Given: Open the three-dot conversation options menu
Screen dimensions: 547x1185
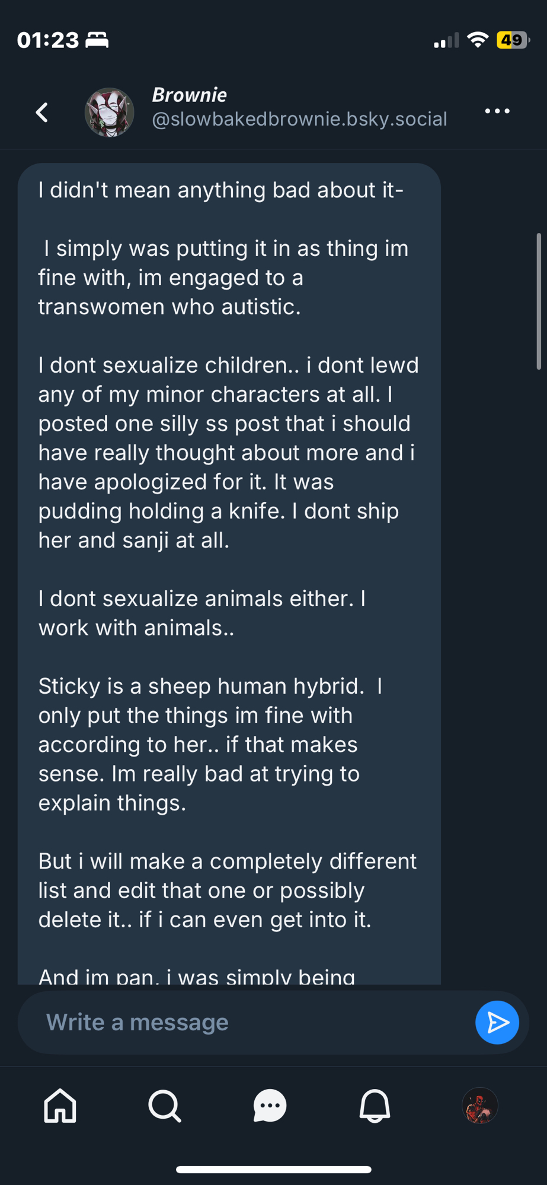Looking at the screenshot, I should pyautogui.click(x=497, y=111).
